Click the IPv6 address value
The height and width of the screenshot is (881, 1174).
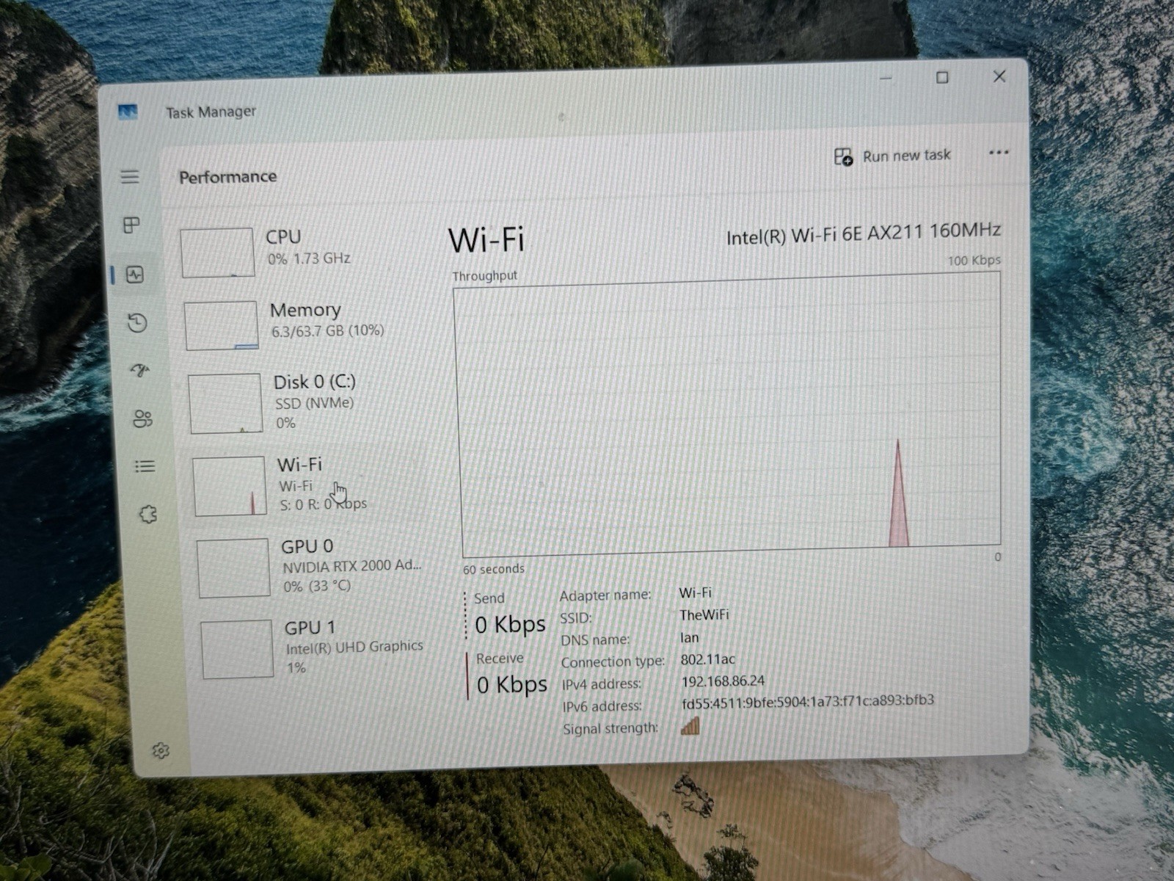(x=808, y=701)
